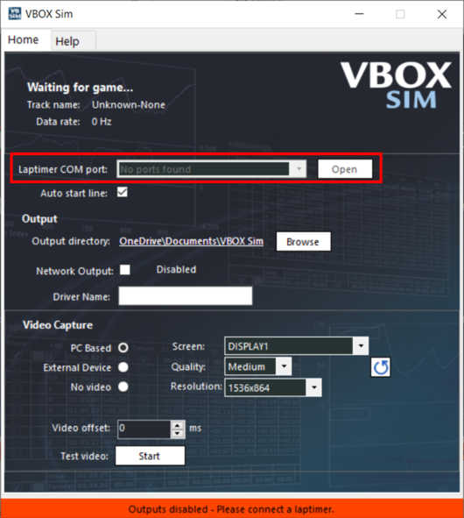Minimize the VBOX Sim window
This screenshot has width=464, height=518.
point(359,14)
